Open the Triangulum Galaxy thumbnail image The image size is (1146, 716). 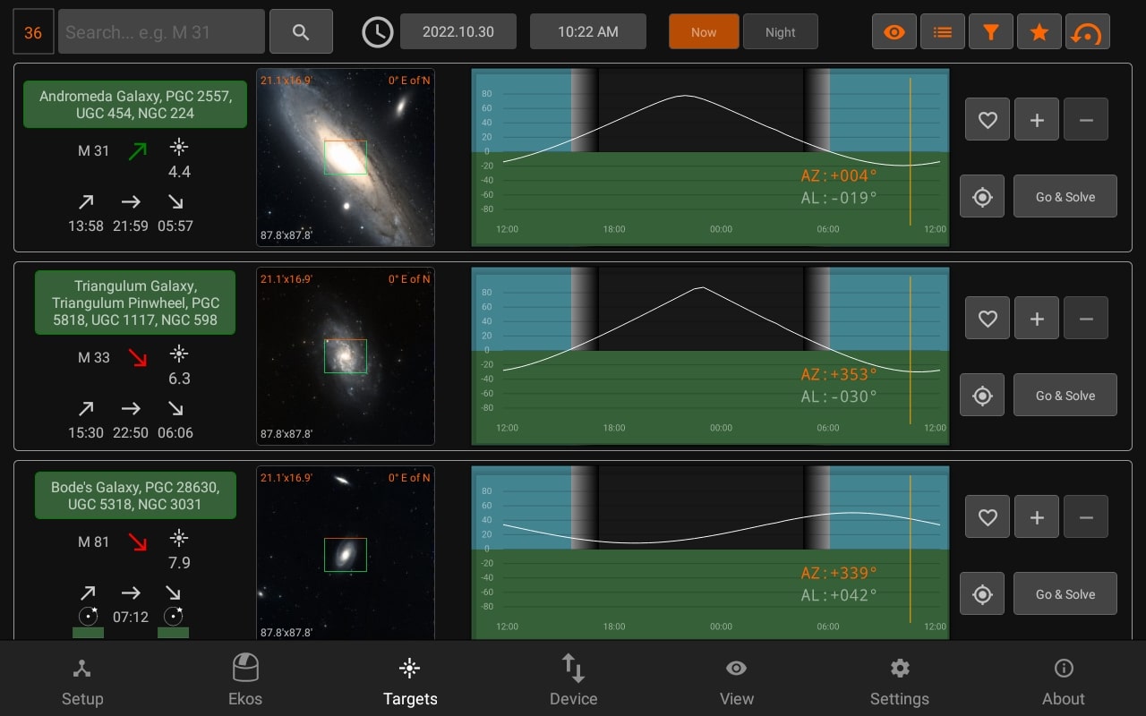346,356
